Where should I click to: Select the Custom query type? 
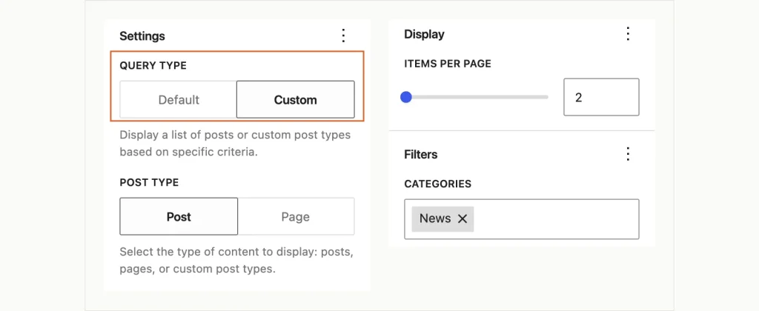pyautogui.click(x=295, y=100)
